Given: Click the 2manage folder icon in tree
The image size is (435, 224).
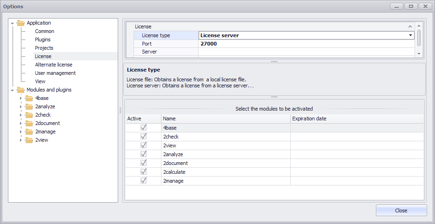Looking at the screenshot, I should click(29, 132).
